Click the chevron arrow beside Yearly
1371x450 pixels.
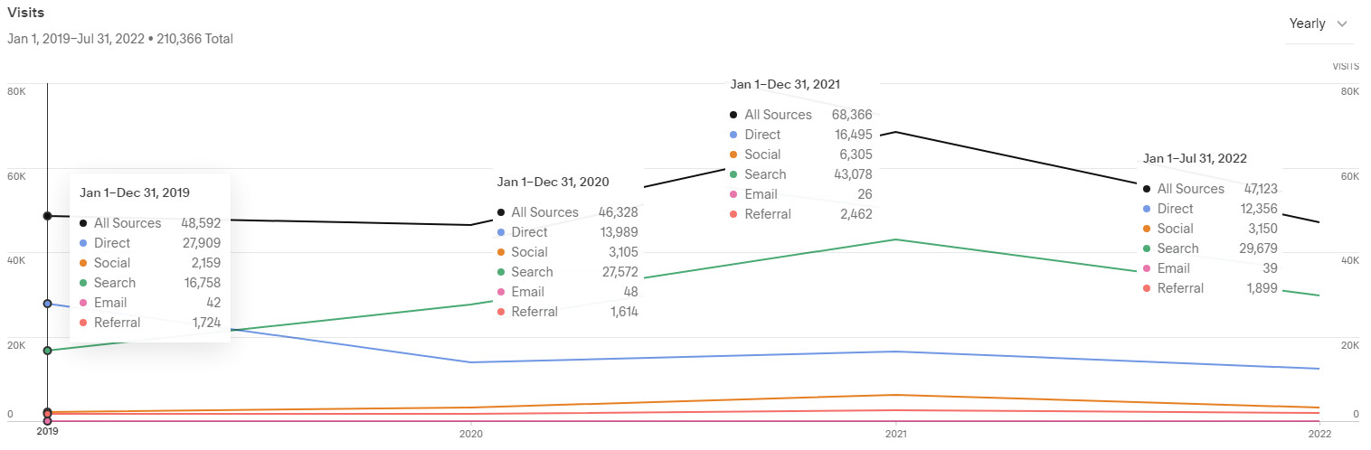pyautogui.click(x=1341, y=23)
